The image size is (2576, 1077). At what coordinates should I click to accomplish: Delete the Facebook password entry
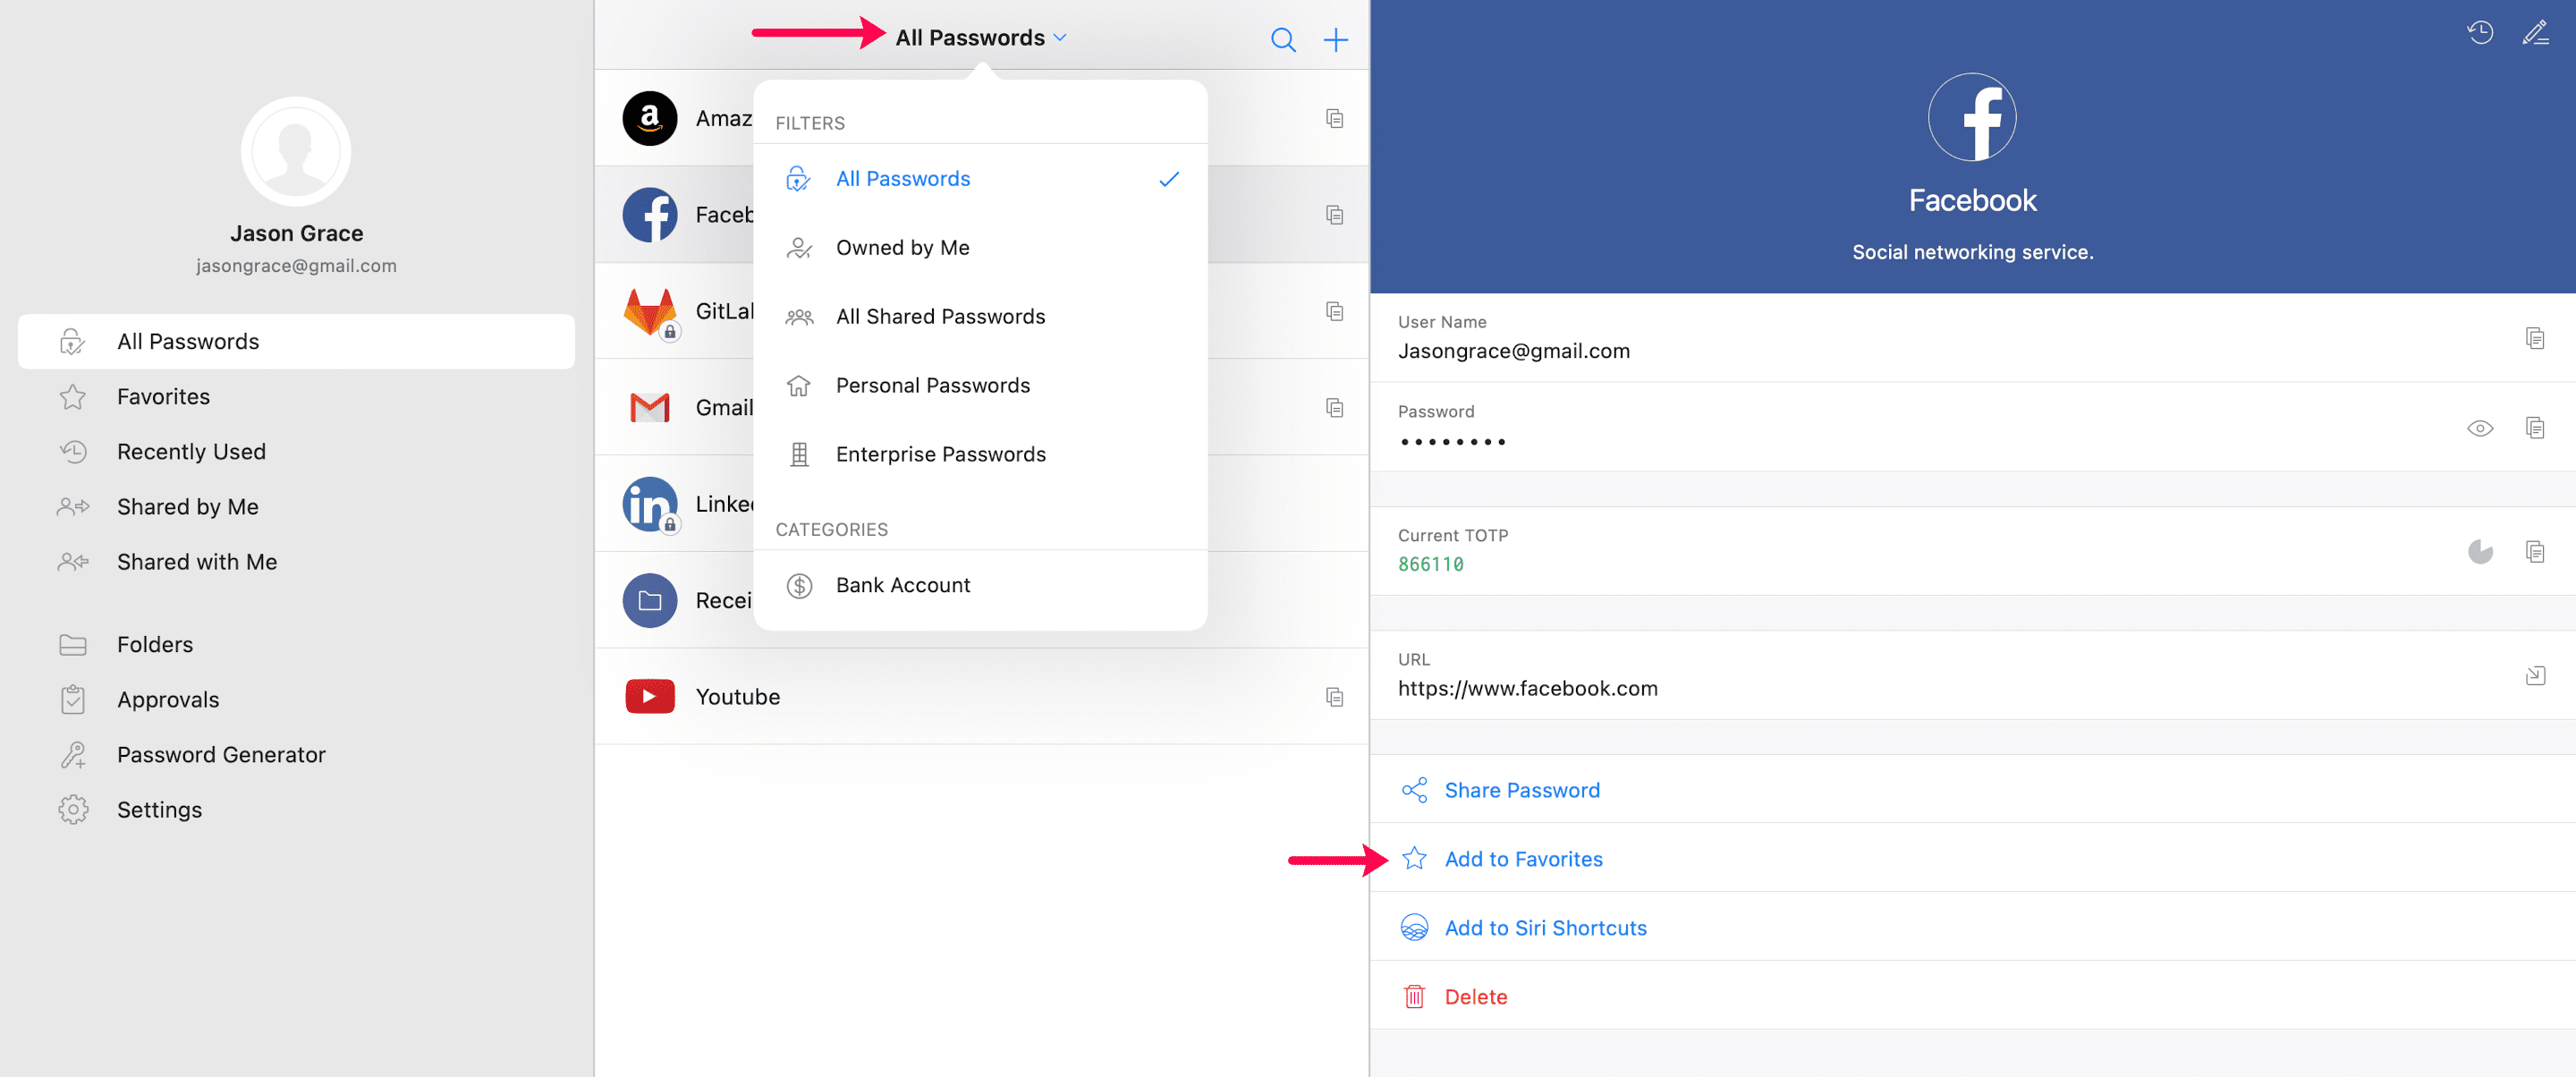[x=1972, y=997]
